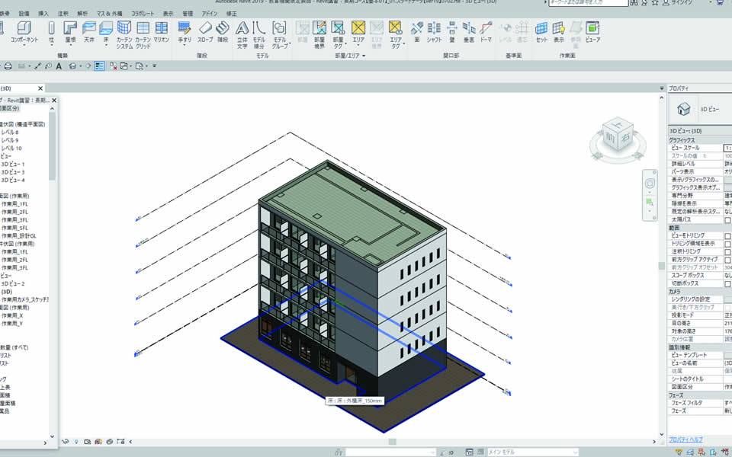
Task: Select the モデルグループ tool
Action: (x=280, y=34)
